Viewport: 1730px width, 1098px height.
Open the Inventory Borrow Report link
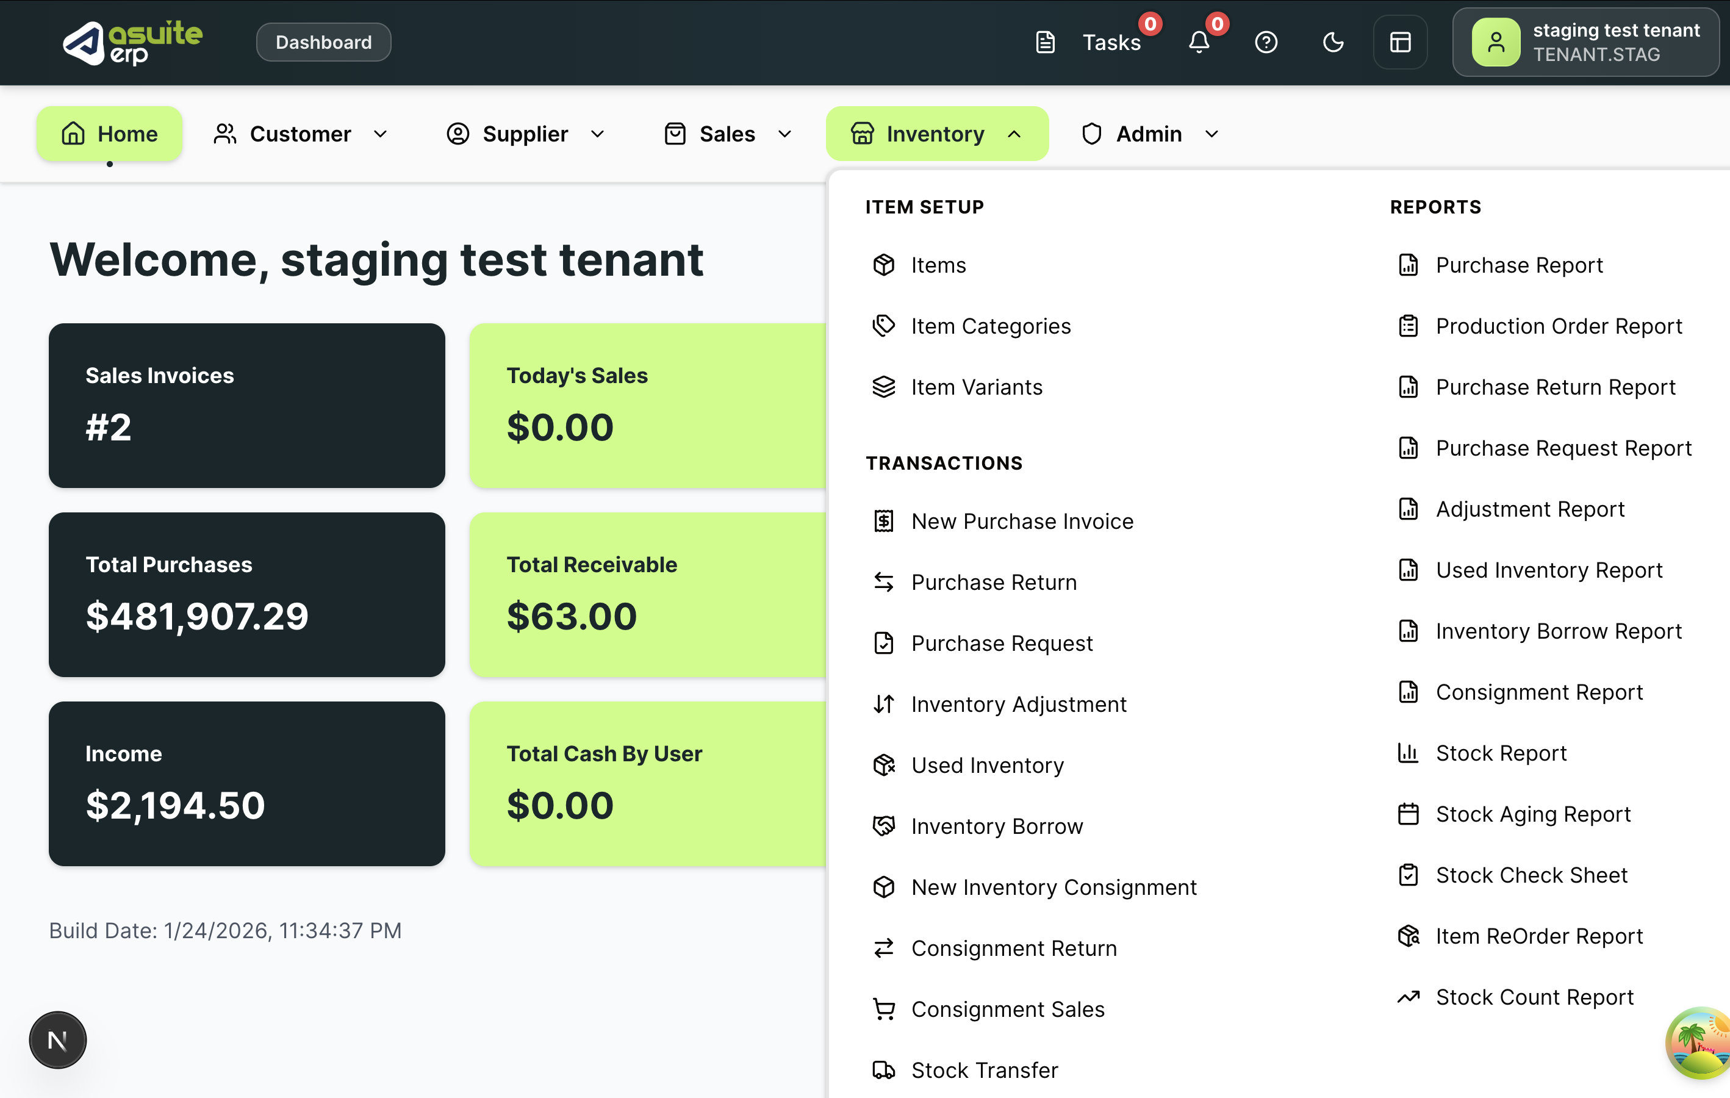[x=1559, y=631]
